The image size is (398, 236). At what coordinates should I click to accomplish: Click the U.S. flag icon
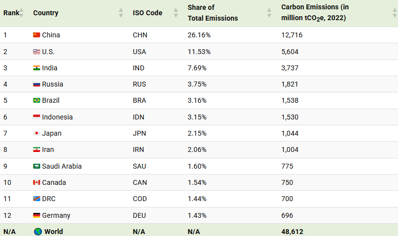[x=36, y=52]
